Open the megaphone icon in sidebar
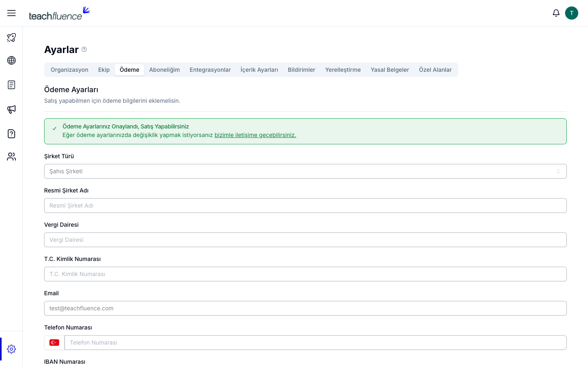Image resolution: width=588 pixels, height=367 pixels. point(11,109)
